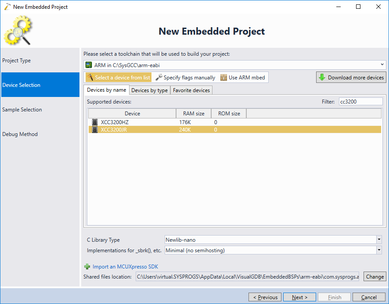Expand the C Library Type dropdown

[x=379, y=240]
